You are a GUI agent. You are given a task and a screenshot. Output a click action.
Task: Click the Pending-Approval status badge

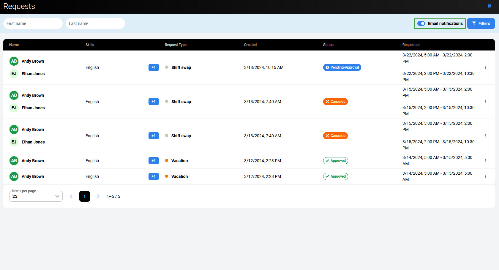pyautogui.click(x=342, y=67)
